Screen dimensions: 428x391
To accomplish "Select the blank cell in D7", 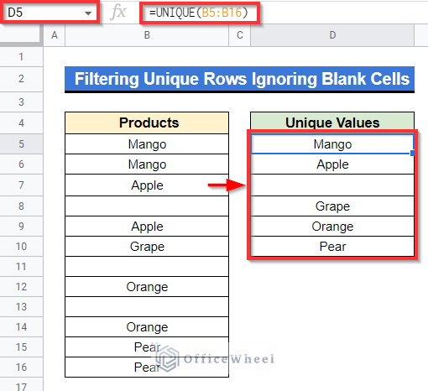I will coord(332,185).
